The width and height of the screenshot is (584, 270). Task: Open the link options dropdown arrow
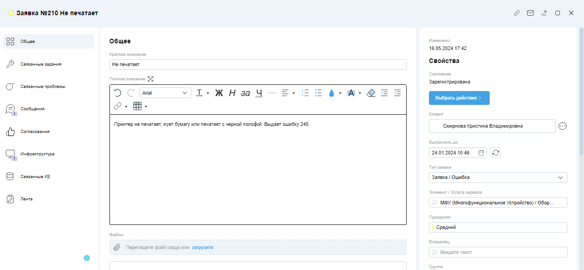(x=126, y=107)
